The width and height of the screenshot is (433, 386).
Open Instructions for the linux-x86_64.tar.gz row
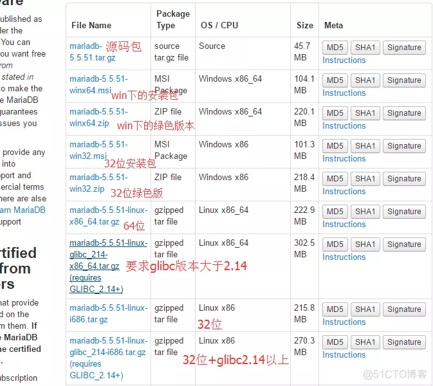tap(344, 225)
